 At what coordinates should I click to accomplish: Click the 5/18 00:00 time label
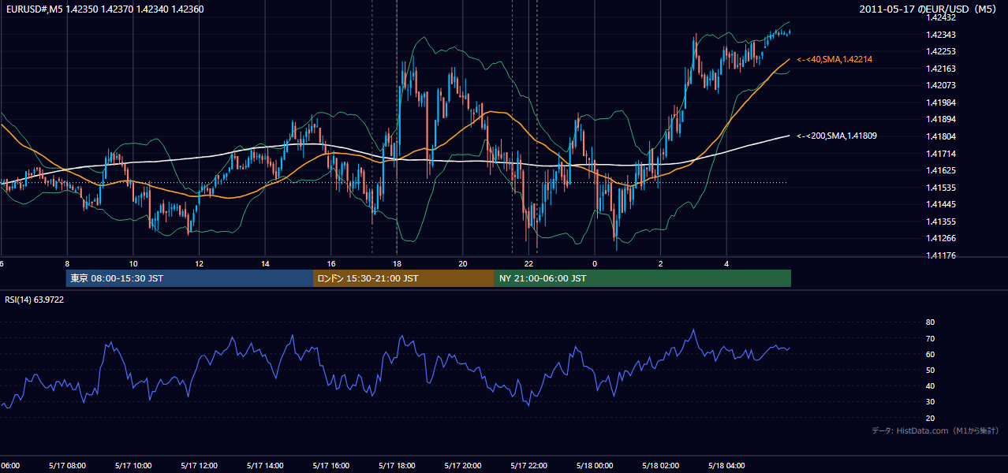click(595, 466)
